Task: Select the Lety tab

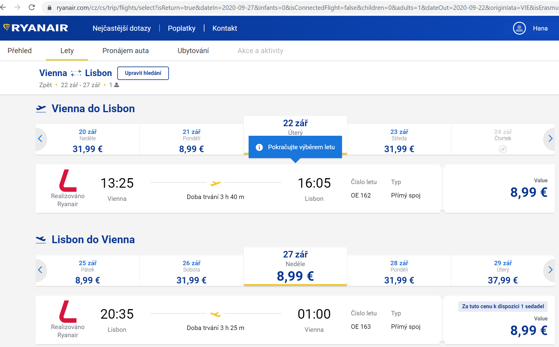Action: 67,51
